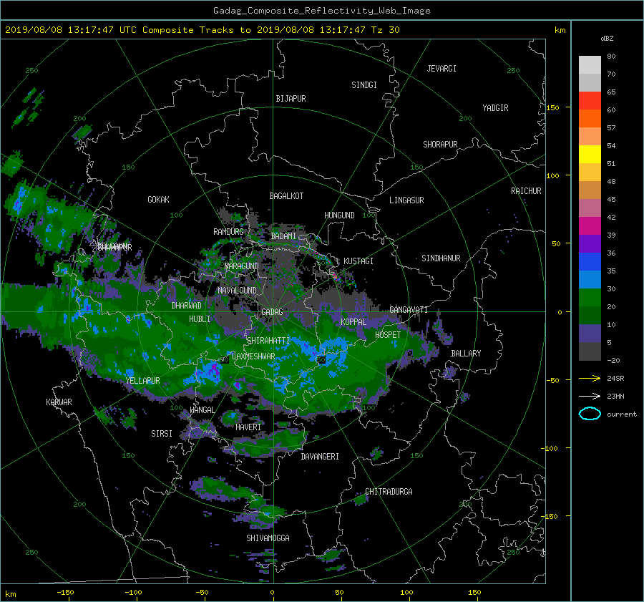Click the high-reflectivity cell near KUSTAGI

pos(336,276)
